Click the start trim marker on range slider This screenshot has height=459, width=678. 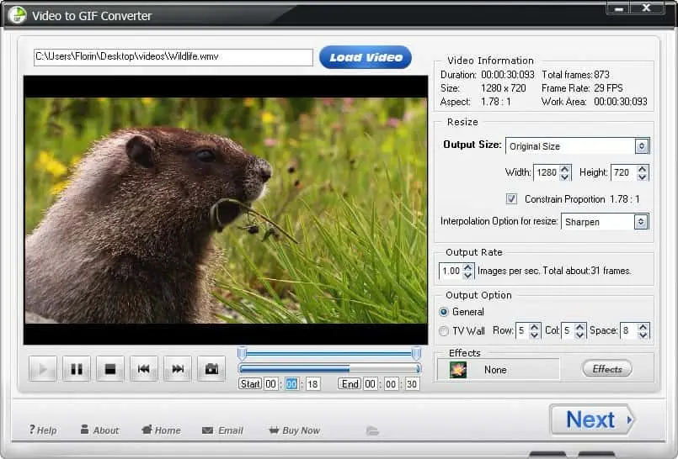[x=243, y=353]
